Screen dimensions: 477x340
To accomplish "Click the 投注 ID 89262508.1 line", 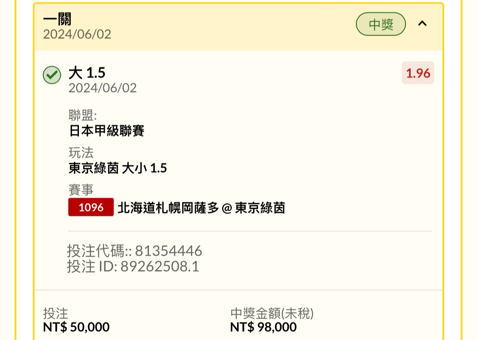I will (x=133, y=267).
